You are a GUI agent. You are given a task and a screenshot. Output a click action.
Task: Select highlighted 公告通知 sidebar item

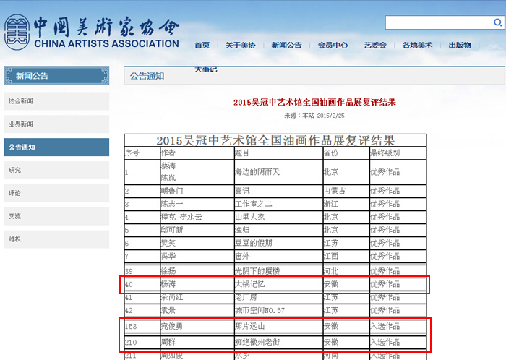click(x=56, y=147)
